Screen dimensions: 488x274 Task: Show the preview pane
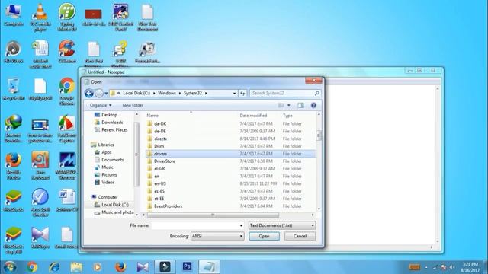pyautogui.click(x=300, y=105)
